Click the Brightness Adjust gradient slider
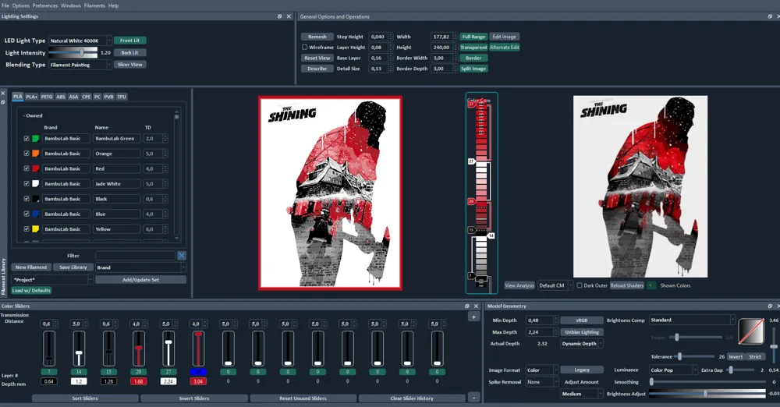Screen dimensions: 780x407 click(x=707, y=394)
